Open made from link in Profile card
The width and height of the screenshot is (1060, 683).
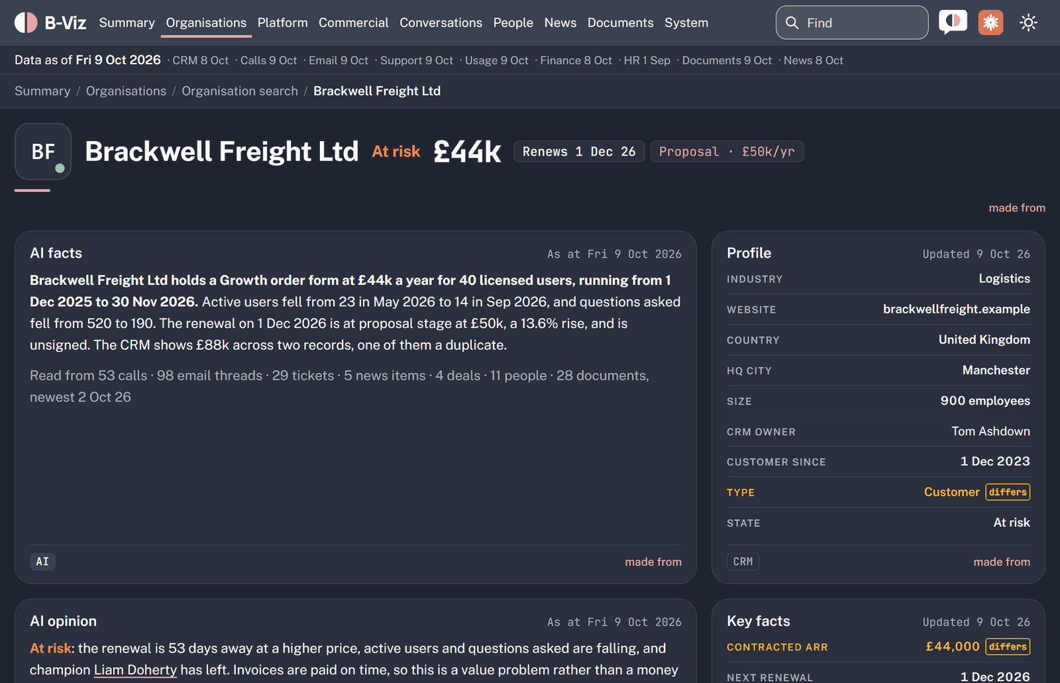coord(1002,562)
